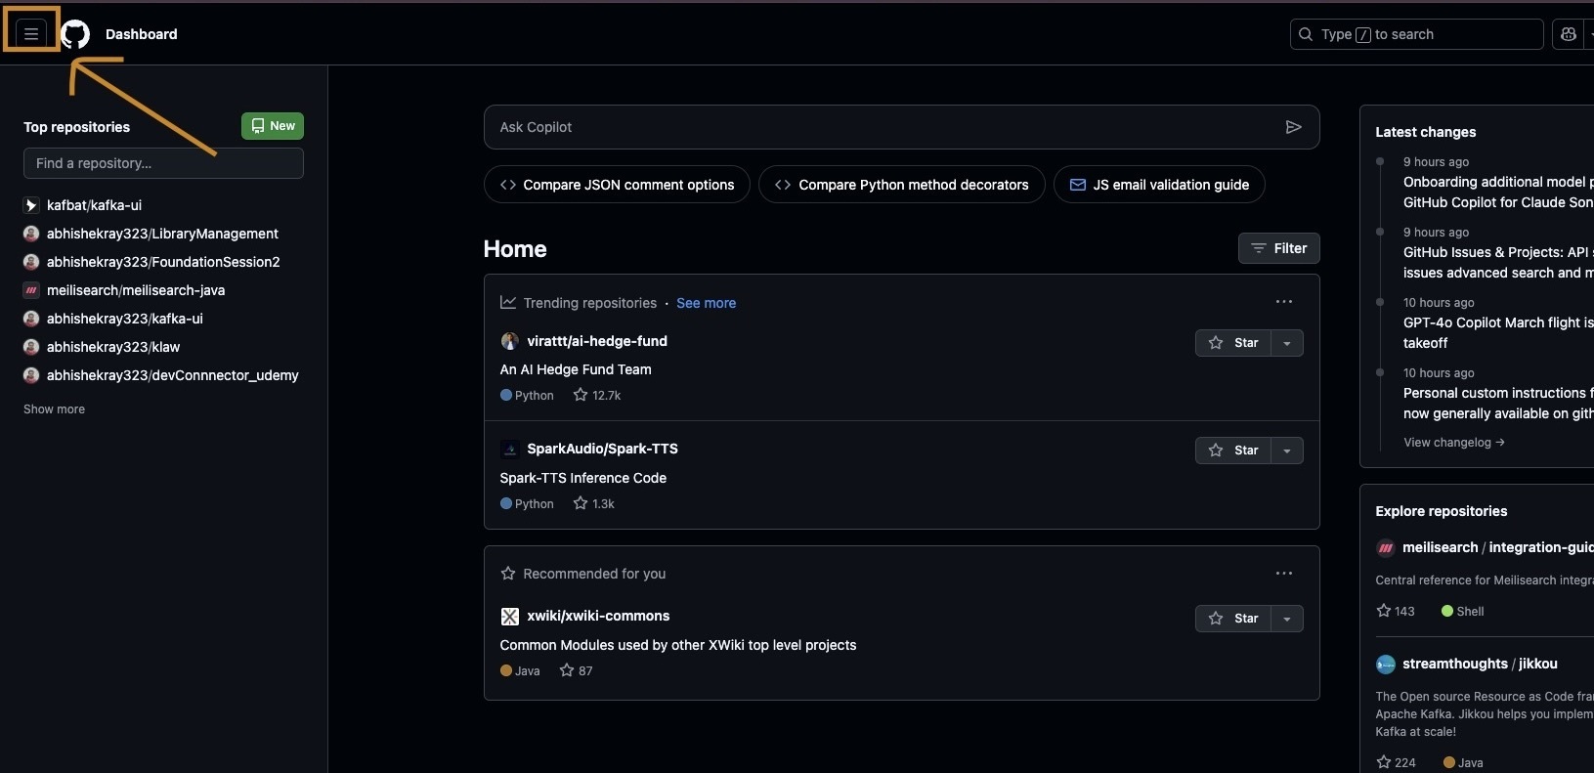Star the SparkAudio/Spark-TTS repository
Image resolution: width=1594 pixels, height=773 pixels.
point(1233,451)
